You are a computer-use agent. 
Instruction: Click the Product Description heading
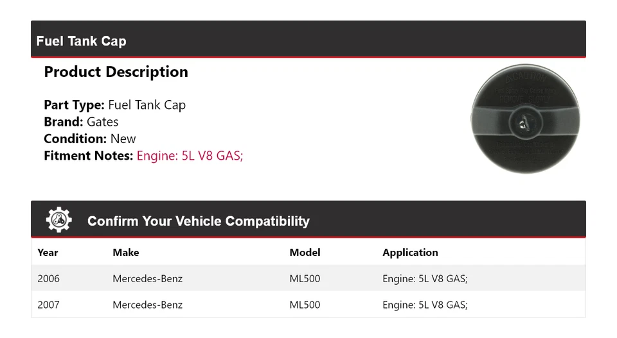coord(116,72)
